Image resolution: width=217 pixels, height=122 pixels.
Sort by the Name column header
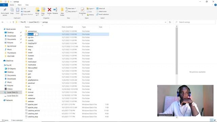pyautogui.click(x=27, y=27)
